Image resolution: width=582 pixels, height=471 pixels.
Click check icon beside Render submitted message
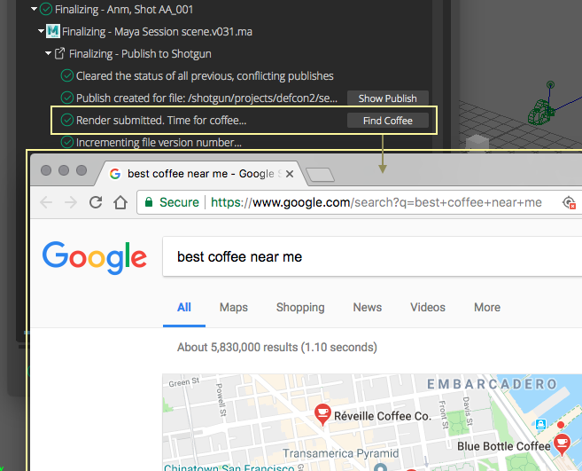click(66, 120)
